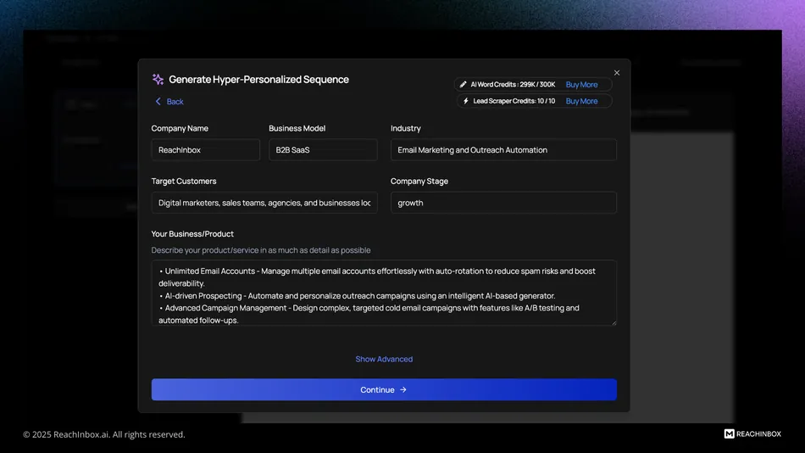The height and width of the screenshot is (453, 805).
Task: Edit the Company Stage field
Action: click(x=503, y=203)
